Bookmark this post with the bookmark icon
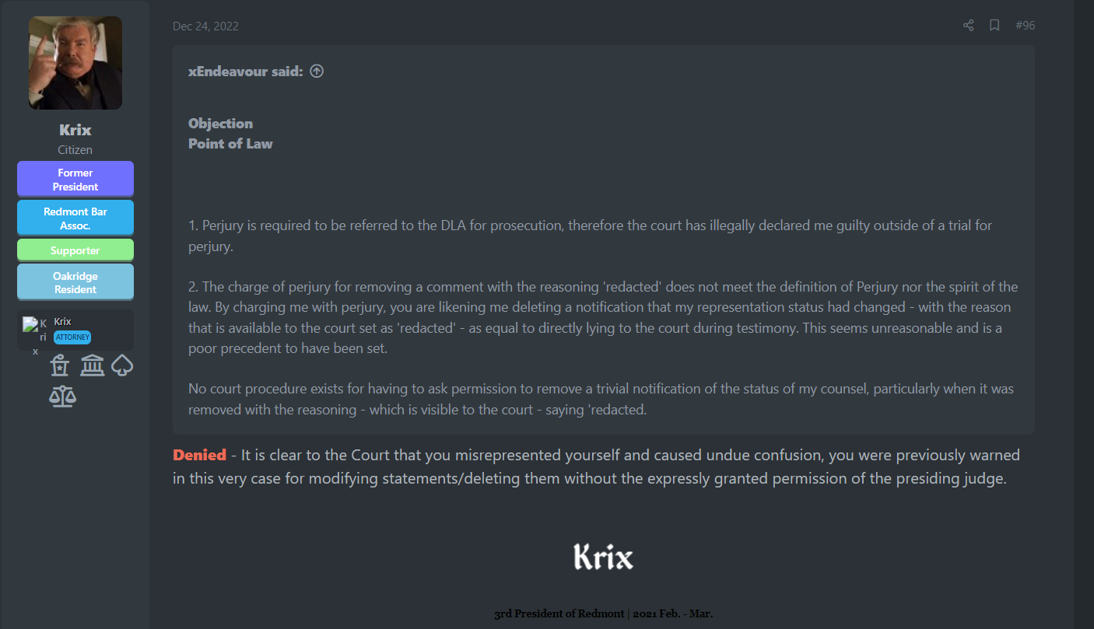The height and width of the screenshot is (629, 1094). click(x=994, y=26)
